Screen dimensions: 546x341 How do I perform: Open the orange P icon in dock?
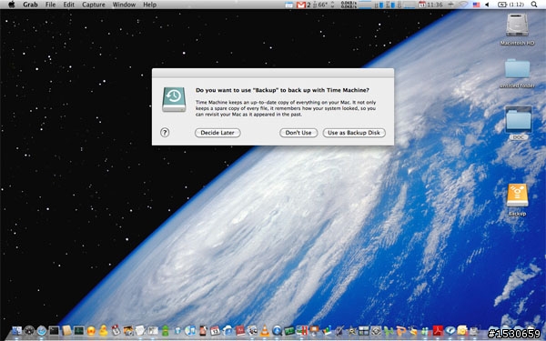pos(401,331)
